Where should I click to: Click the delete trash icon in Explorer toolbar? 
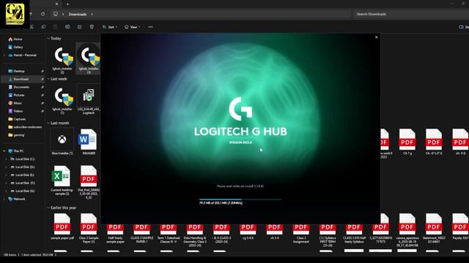click(x=92, y=27)
